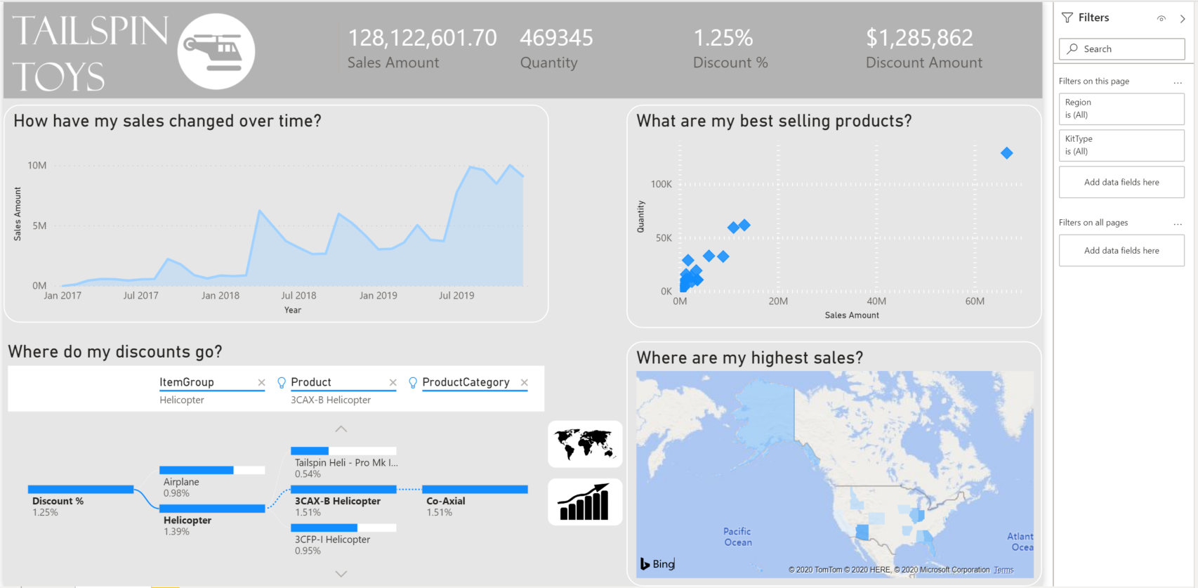Screen dimensions: 1198x588
Task: Select the 3CAX-B Helicopter node
Action: (343, 490)
